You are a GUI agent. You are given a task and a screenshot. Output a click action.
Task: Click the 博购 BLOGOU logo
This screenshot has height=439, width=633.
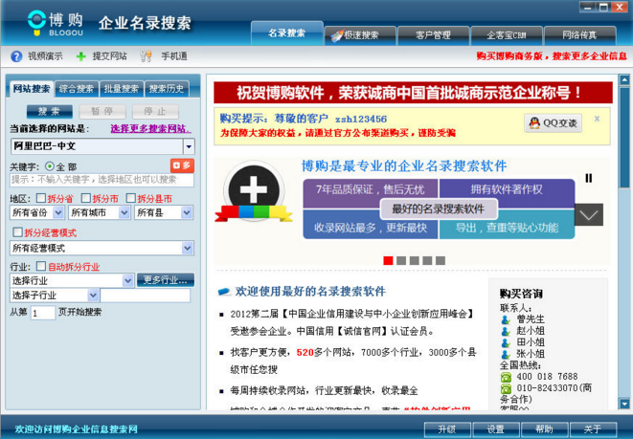(56, 23)
